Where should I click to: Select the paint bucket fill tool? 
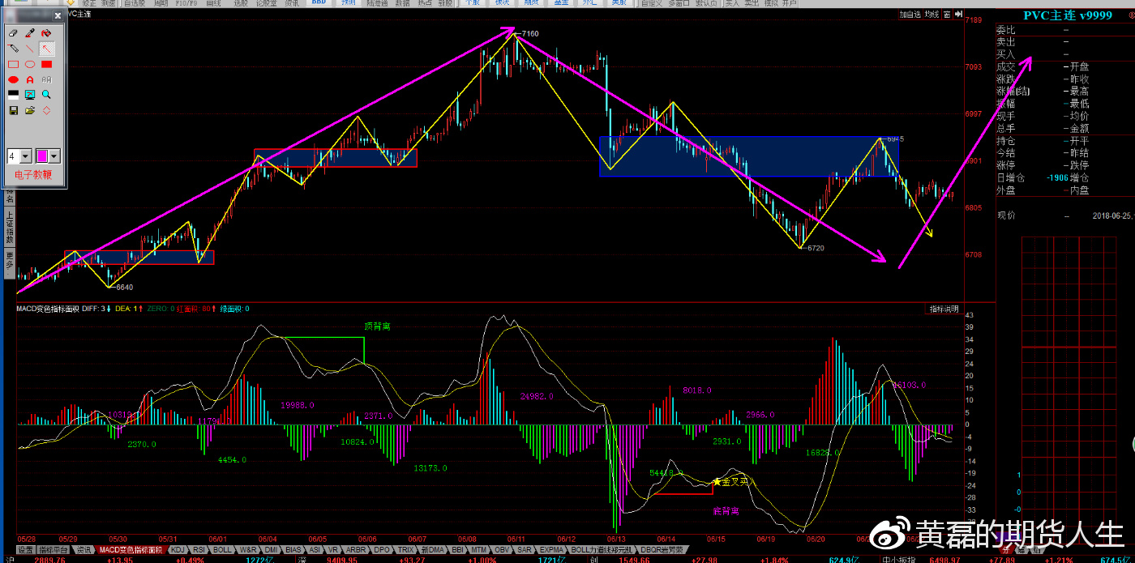46,33
